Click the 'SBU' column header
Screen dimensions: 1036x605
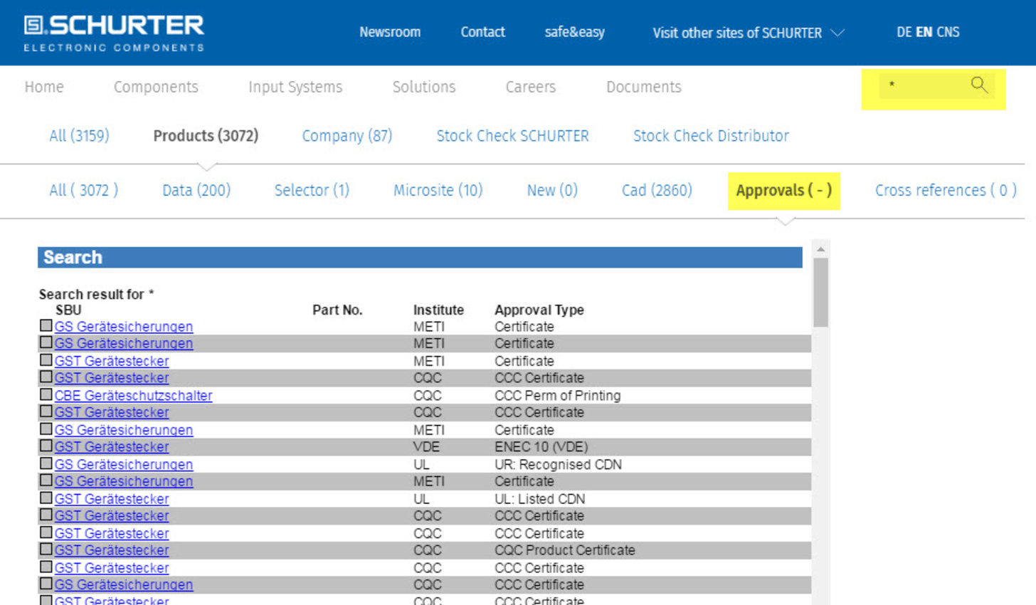[68, 310]
